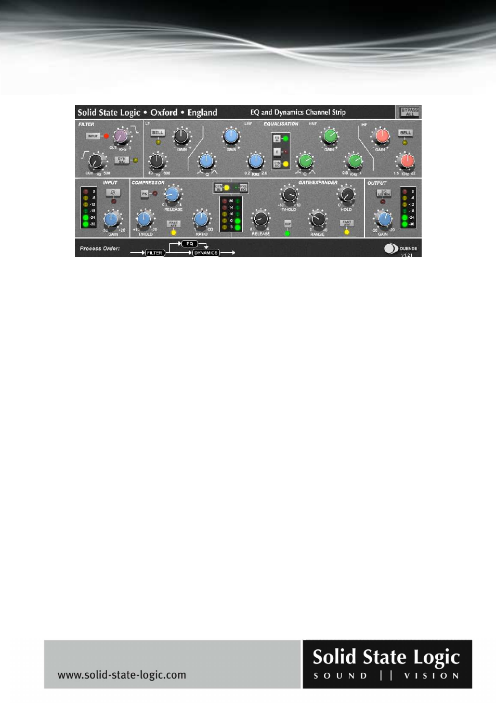
Task: Click the LF frequency Hz knob
Action: 157,161
